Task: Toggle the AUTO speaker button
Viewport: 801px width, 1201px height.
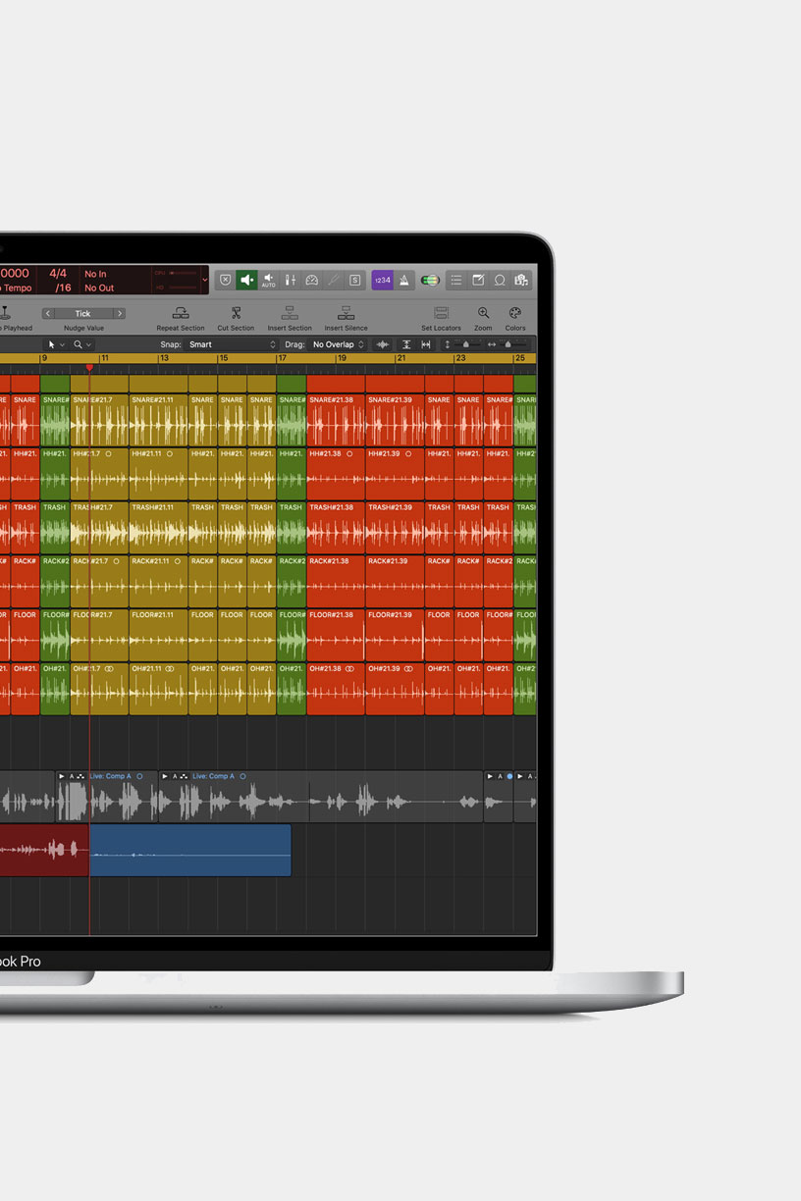Action: pyautogui.click(x=269, y=280)
